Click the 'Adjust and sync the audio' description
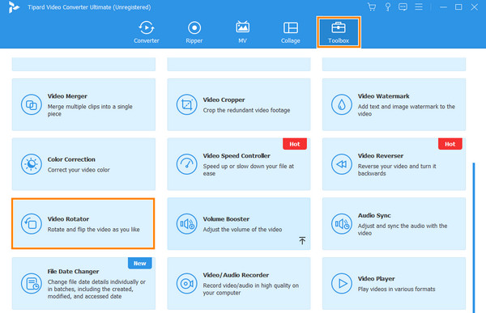 [403, 230]
